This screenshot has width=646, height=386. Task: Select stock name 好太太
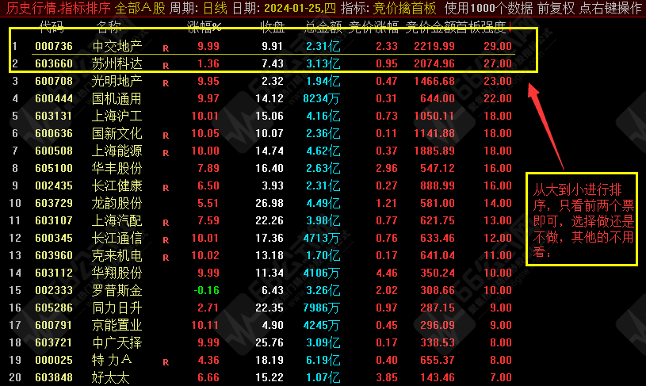[111, 377]
